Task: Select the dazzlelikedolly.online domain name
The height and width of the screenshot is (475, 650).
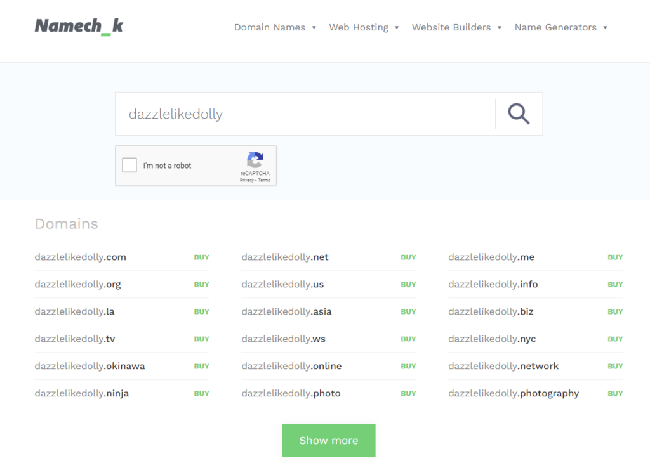Action: (291, 367)
